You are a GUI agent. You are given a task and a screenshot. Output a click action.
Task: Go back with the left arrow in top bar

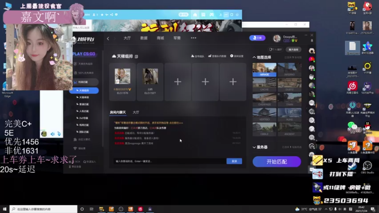coord(108,38)
